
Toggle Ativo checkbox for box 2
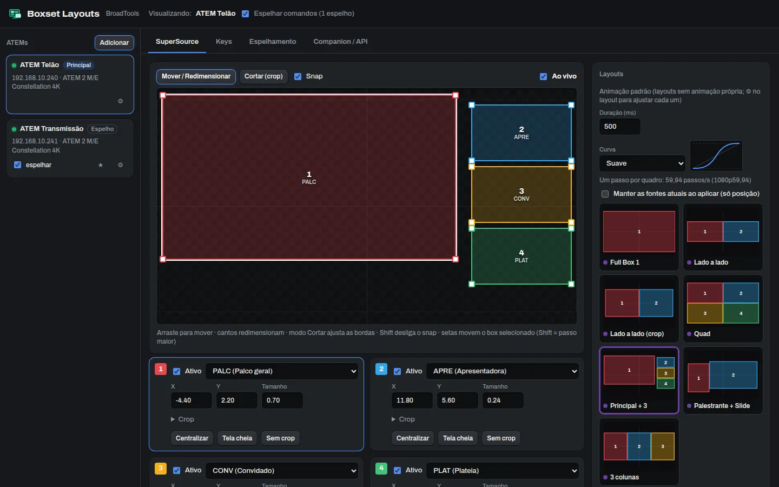coord(397,371)
